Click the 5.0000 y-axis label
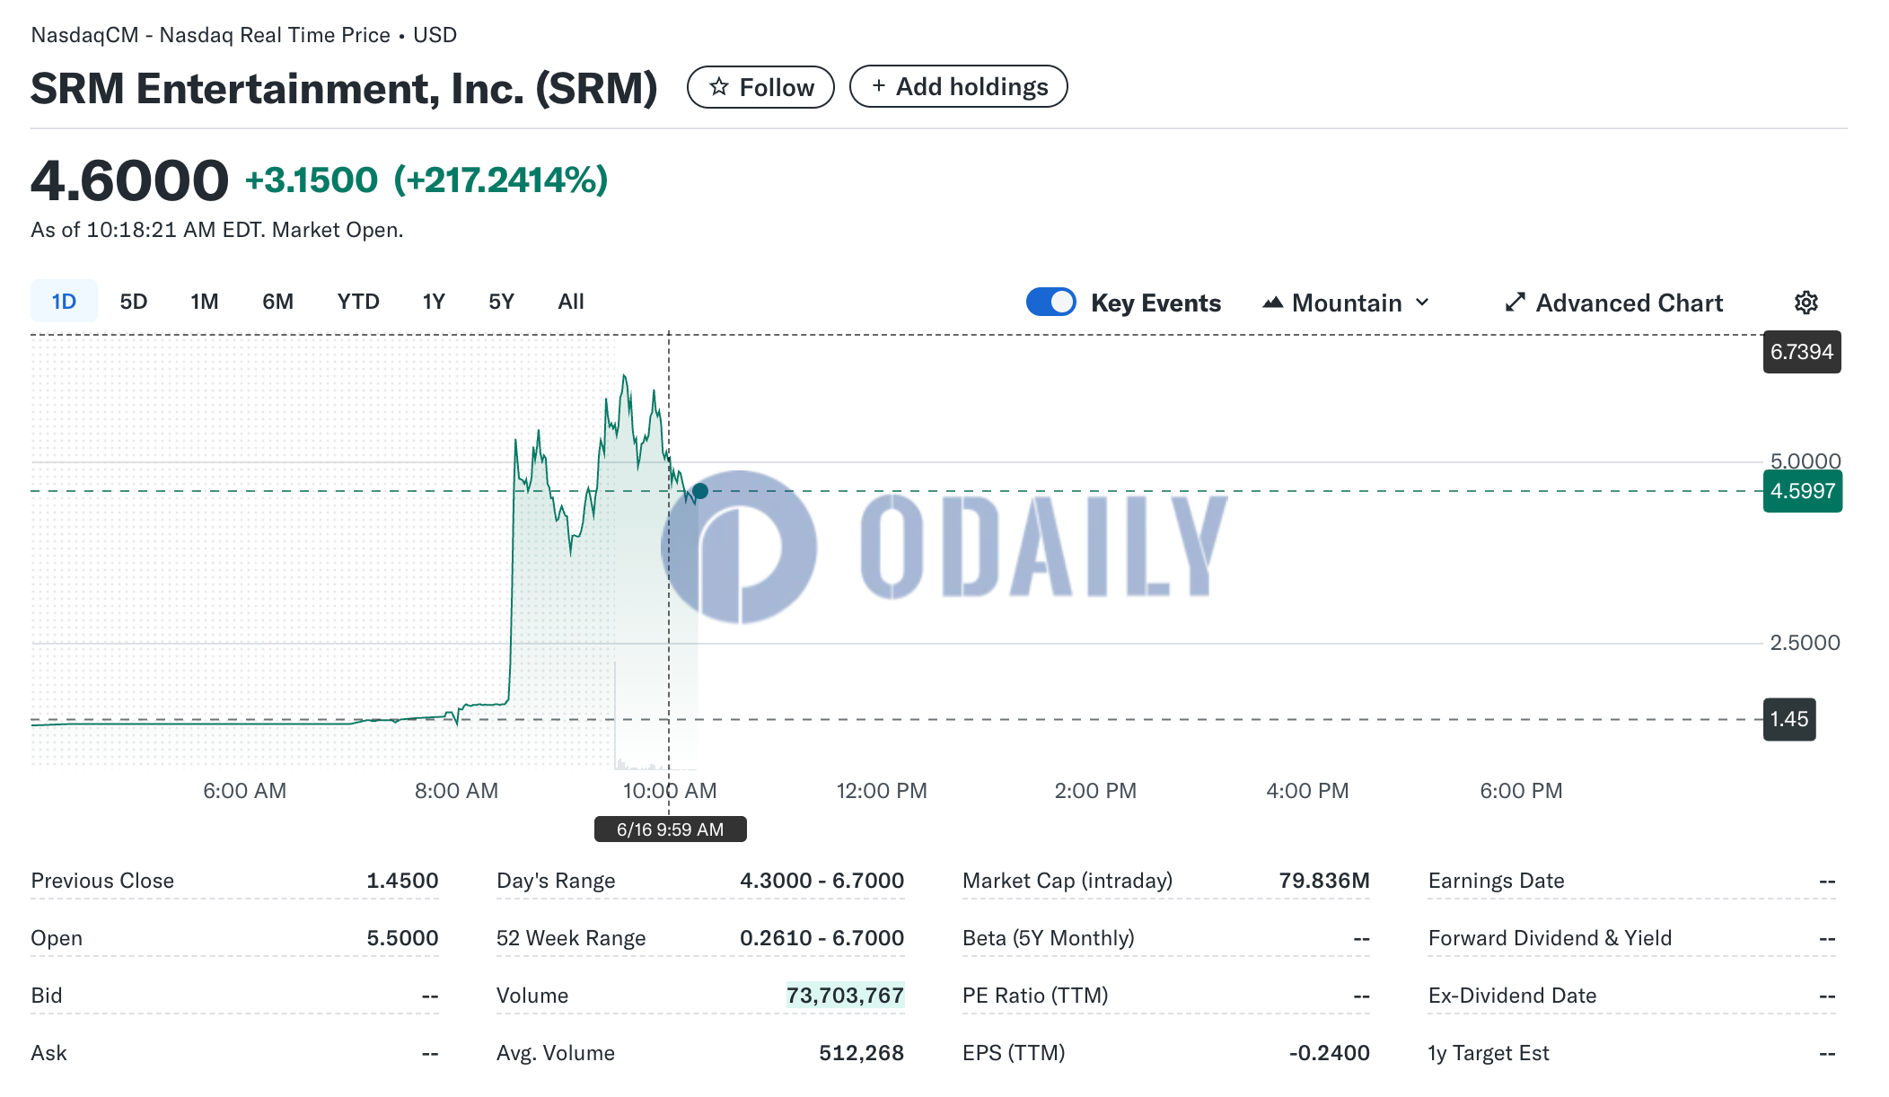Viewport: 1889px width, 1097px height. [x=1805, y=461]
